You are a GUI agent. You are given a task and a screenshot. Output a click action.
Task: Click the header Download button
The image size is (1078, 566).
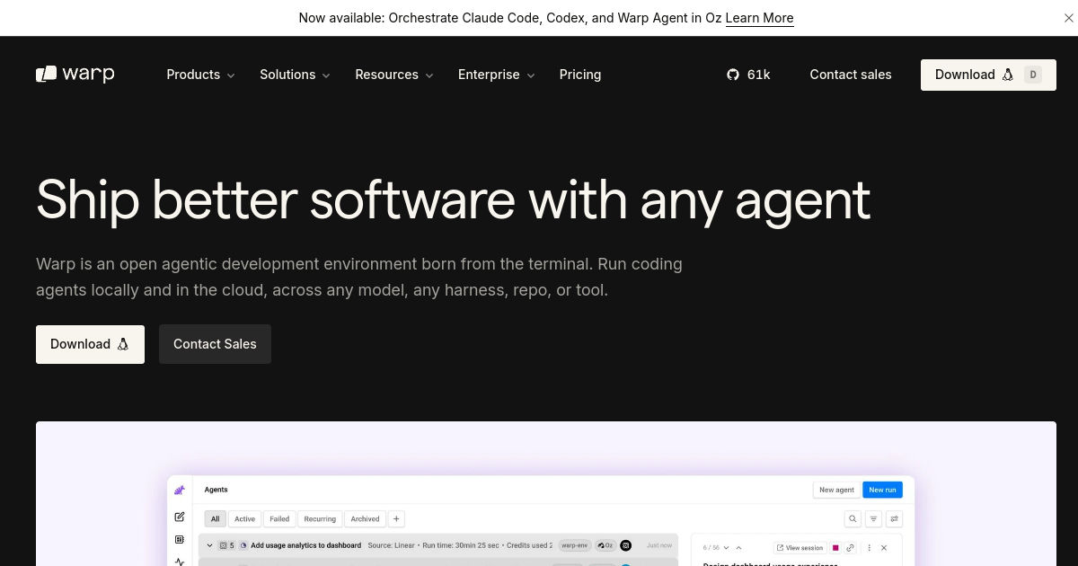[988, 75]
